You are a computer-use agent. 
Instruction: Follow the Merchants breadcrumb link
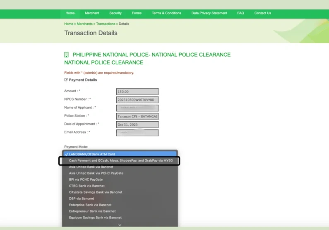point(84,24)
